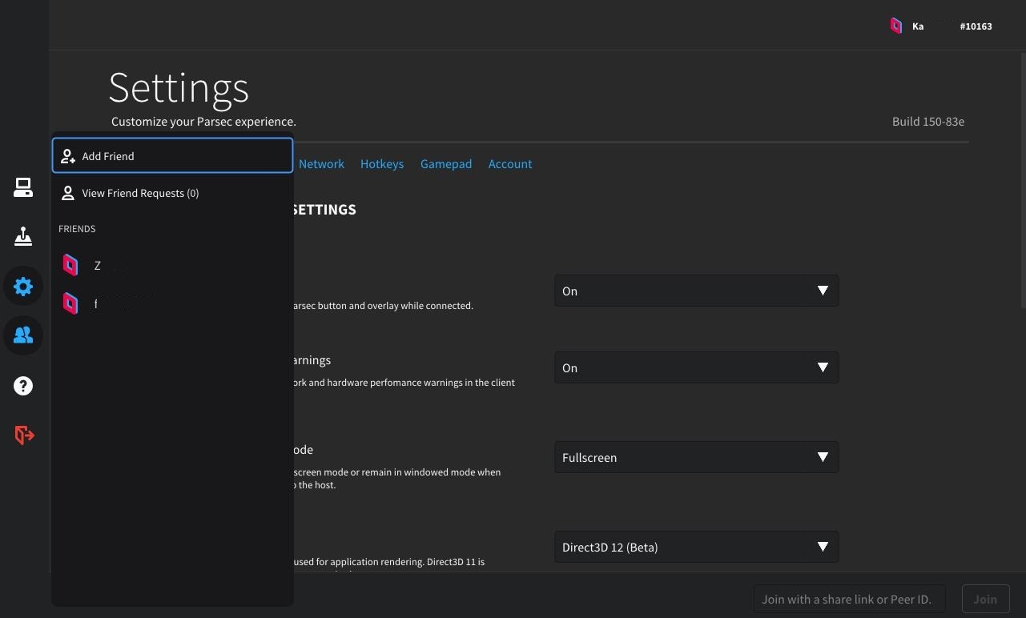Viewport: 1026px width, 618px height.
Task: Click the arrow on Direct3D 12 dropdown
Action: pos(823,547)
